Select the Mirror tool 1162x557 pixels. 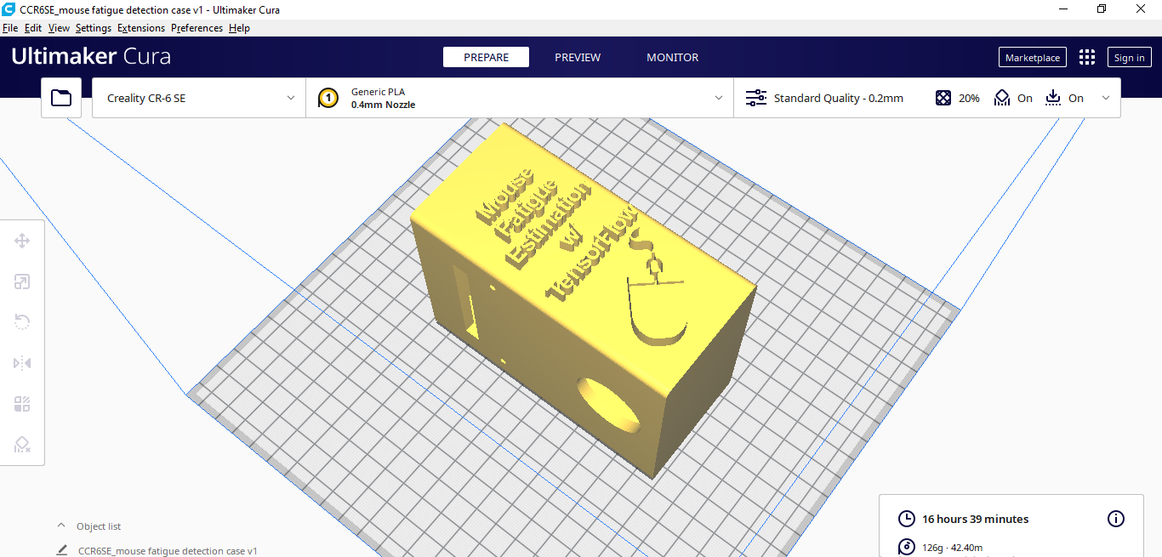point(22,363)
